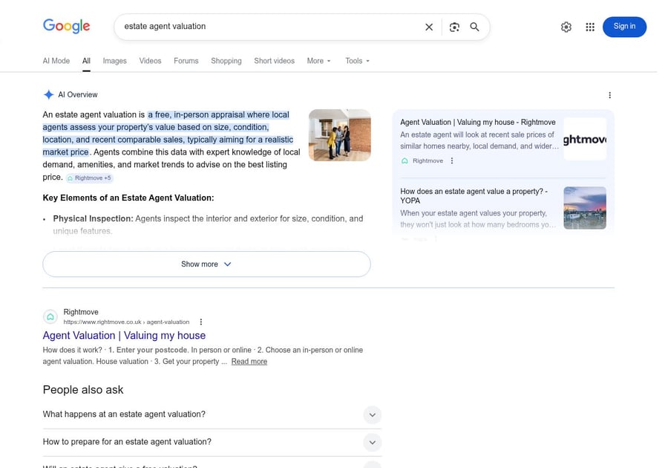665x468 pixels.
Task: Click the AI Overview house viewing photo
Action: tap(340, 135)
